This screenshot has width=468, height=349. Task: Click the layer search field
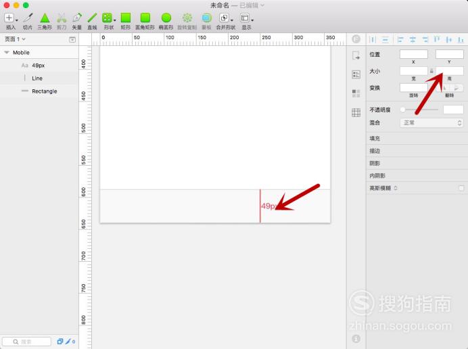26,342
